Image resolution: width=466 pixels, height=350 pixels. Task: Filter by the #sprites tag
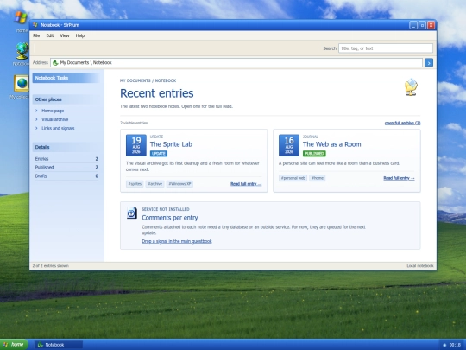click(x=135, y=184)
